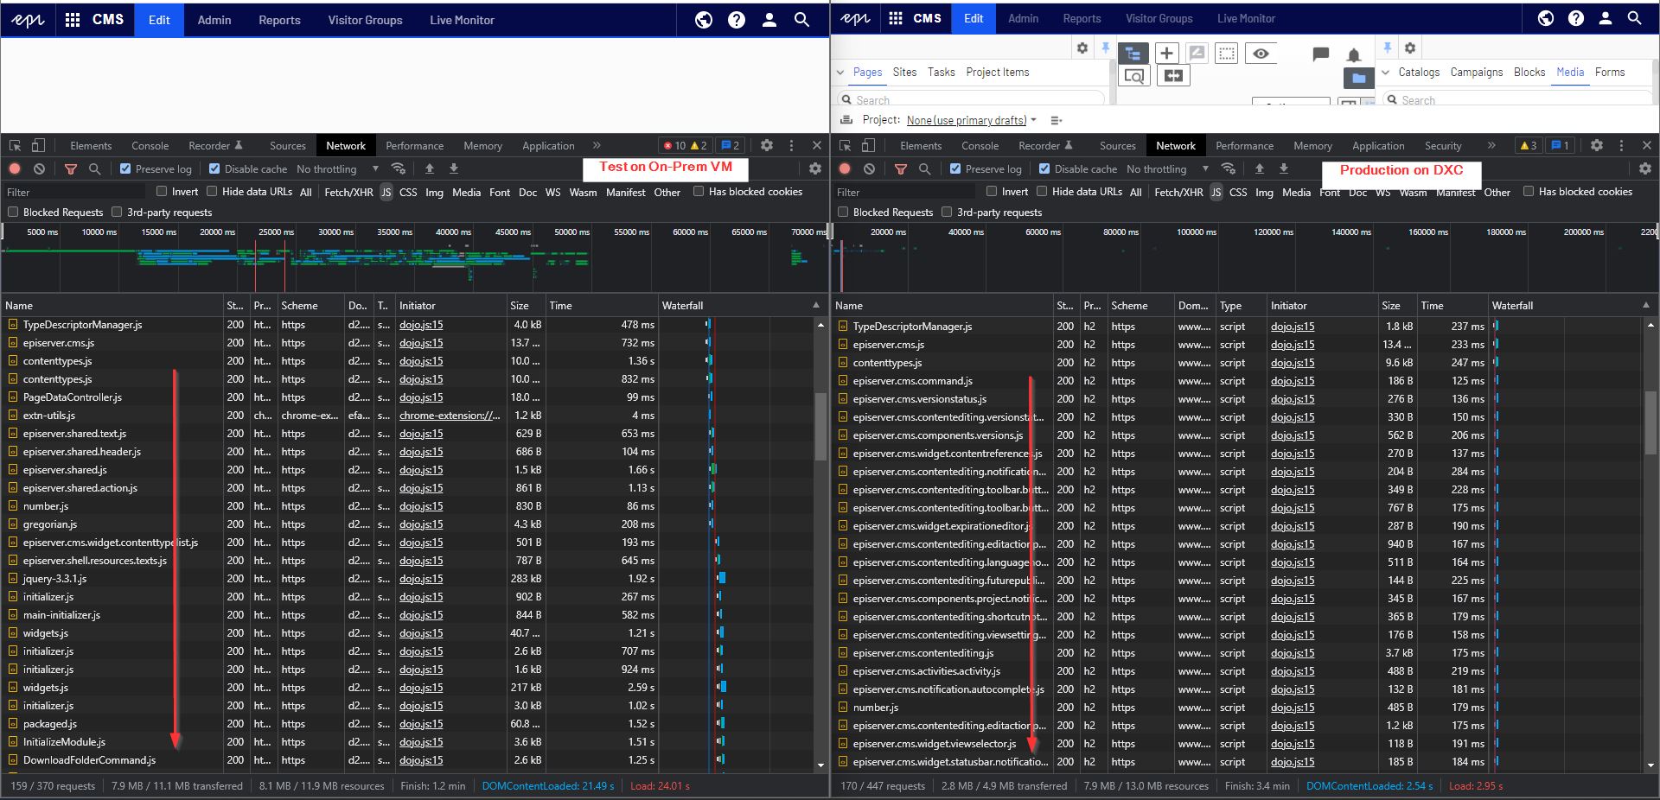
Task: Click the blue folder assets pane icon
Action: (1358, 79)
